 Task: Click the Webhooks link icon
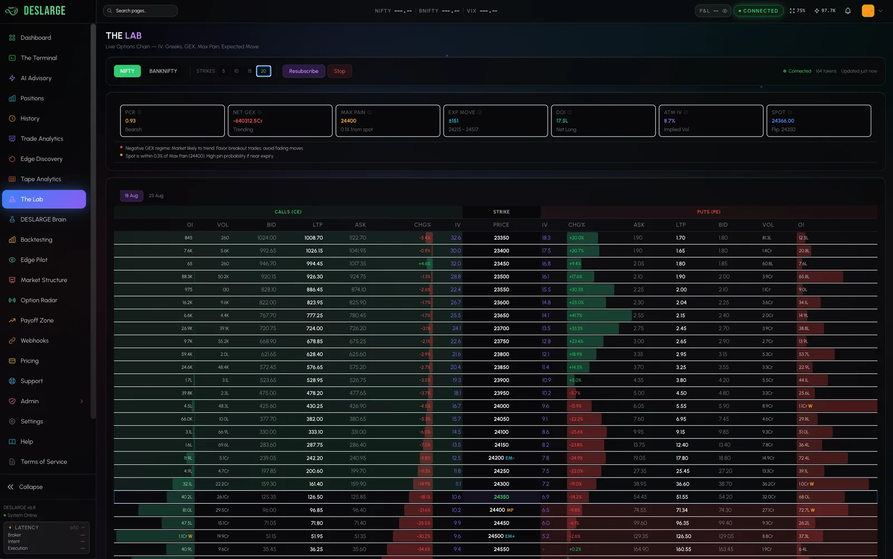[x=12, y=340]
